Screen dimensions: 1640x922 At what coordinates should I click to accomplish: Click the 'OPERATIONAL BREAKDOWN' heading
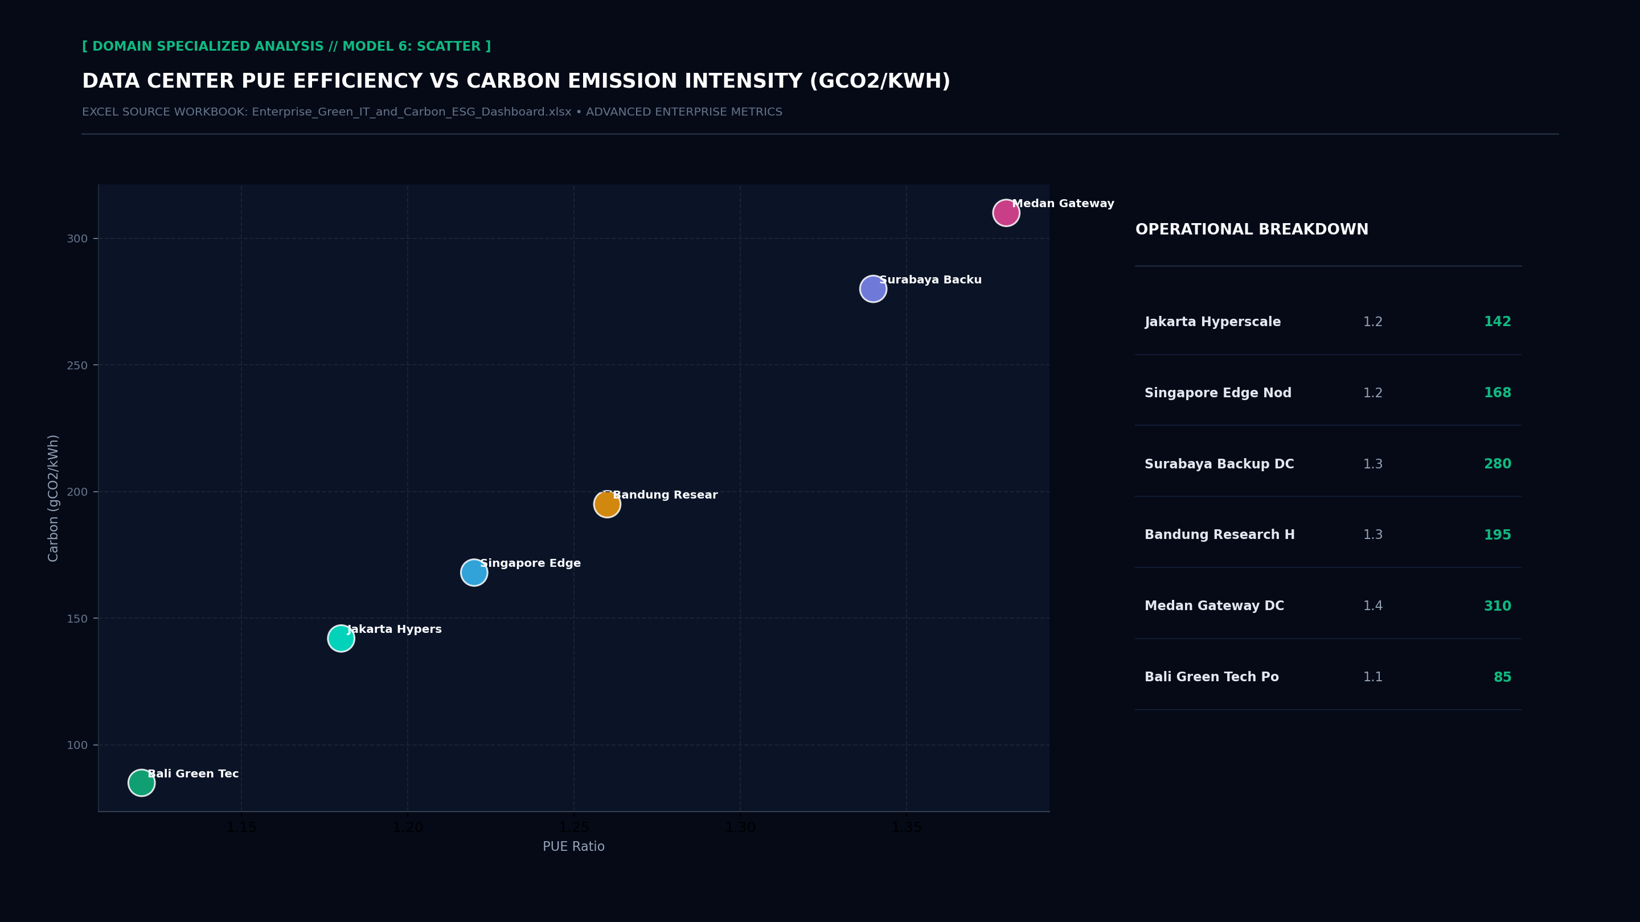coord(1252,230)
